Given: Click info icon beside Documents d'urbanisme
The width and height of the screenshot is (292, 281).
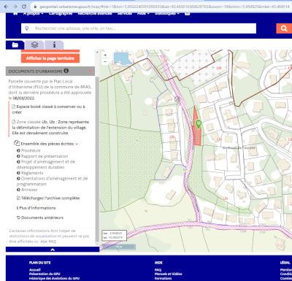Looking at the screenshot, I should click(66, 71).
